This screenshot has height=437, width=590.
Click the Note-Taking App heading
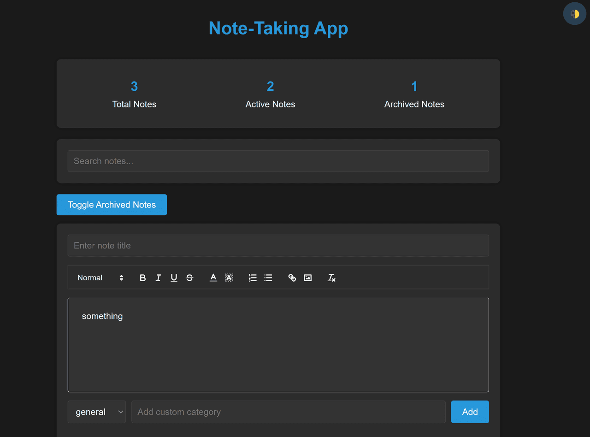coord(278,28)
